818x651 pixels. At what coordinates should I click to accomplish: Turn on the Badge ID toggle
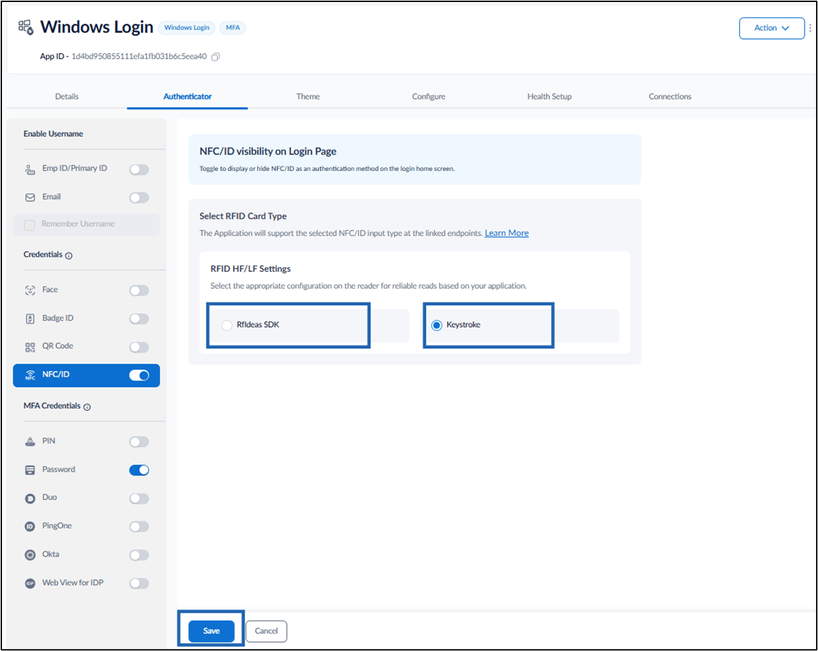tap(139, 318)
